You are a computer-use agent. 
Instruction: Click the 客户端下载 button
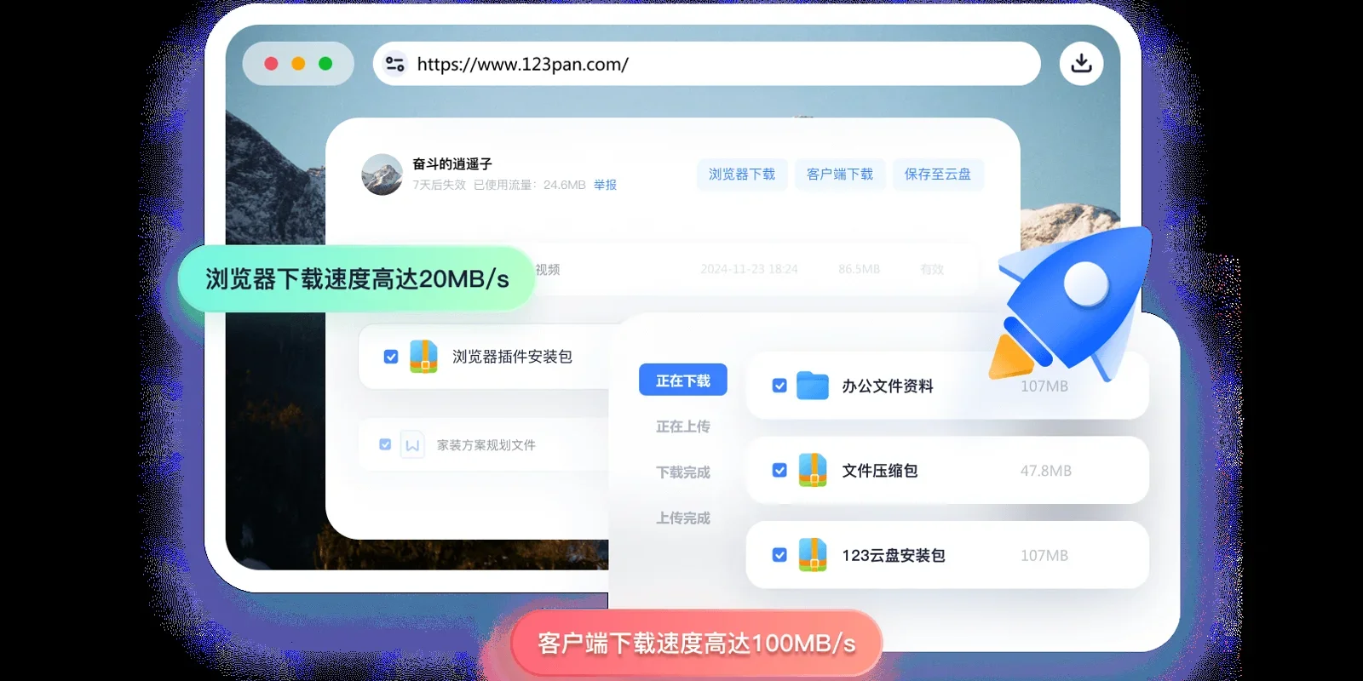point(840,175)
